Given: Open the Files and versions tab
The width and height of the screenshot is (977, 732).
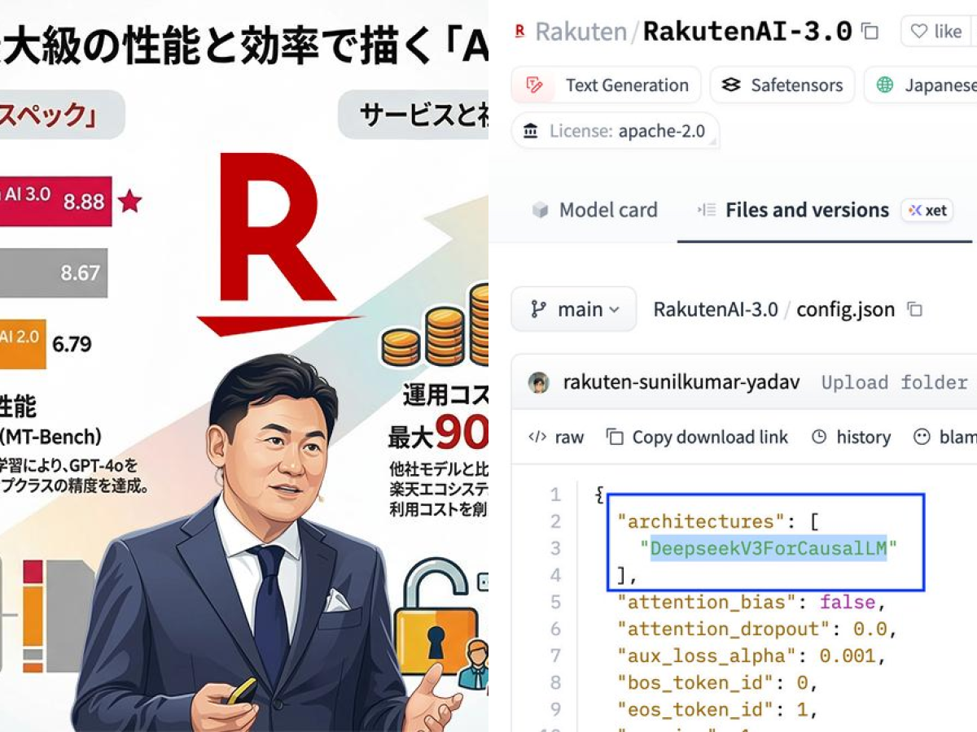Looking at the screenshot, I should [806, 210].
